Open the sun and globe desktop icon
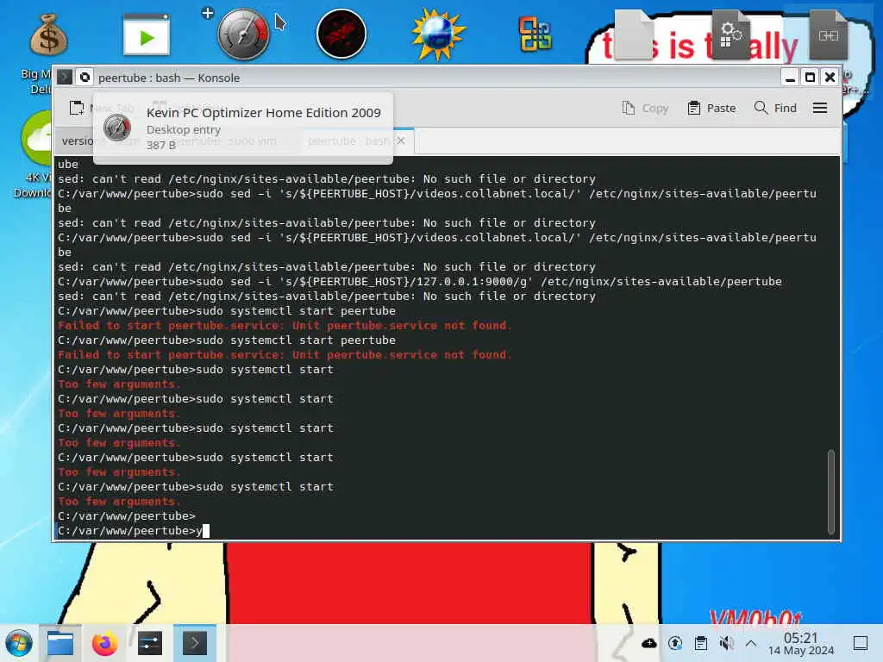Screen dimensions: 883x662 [438, 34]
